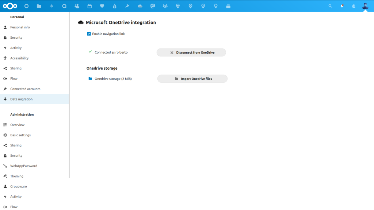
Task: Open the Nextcloud dashboard via the logo
Action: [10, 5]
